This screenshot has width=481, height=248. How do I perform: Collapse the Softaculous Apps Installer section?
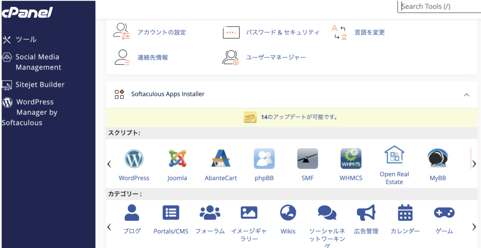[466, 94]
